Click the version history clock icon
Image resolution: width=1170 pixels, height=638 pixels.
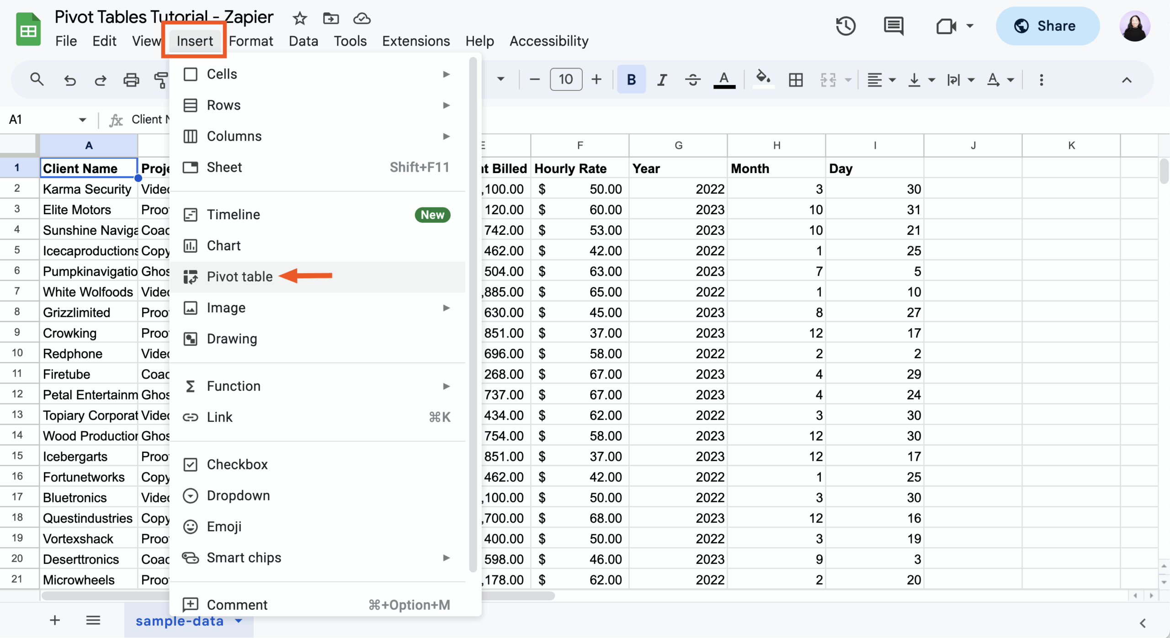click(846, 26)
